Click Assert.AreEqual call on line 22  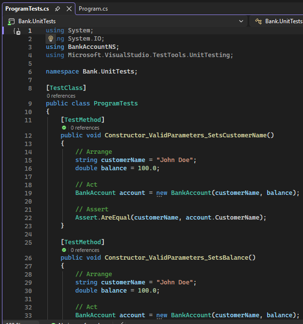pyautogui.click(x=103, y=218)
